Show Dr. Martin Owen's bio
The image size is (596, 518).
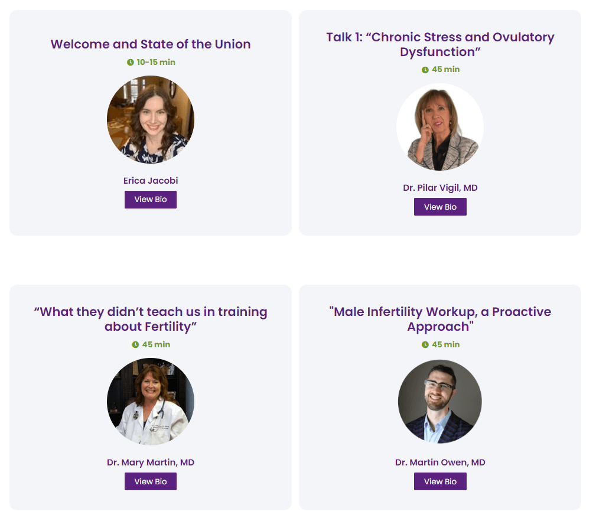pyautogui.click(x=440, y=481)
